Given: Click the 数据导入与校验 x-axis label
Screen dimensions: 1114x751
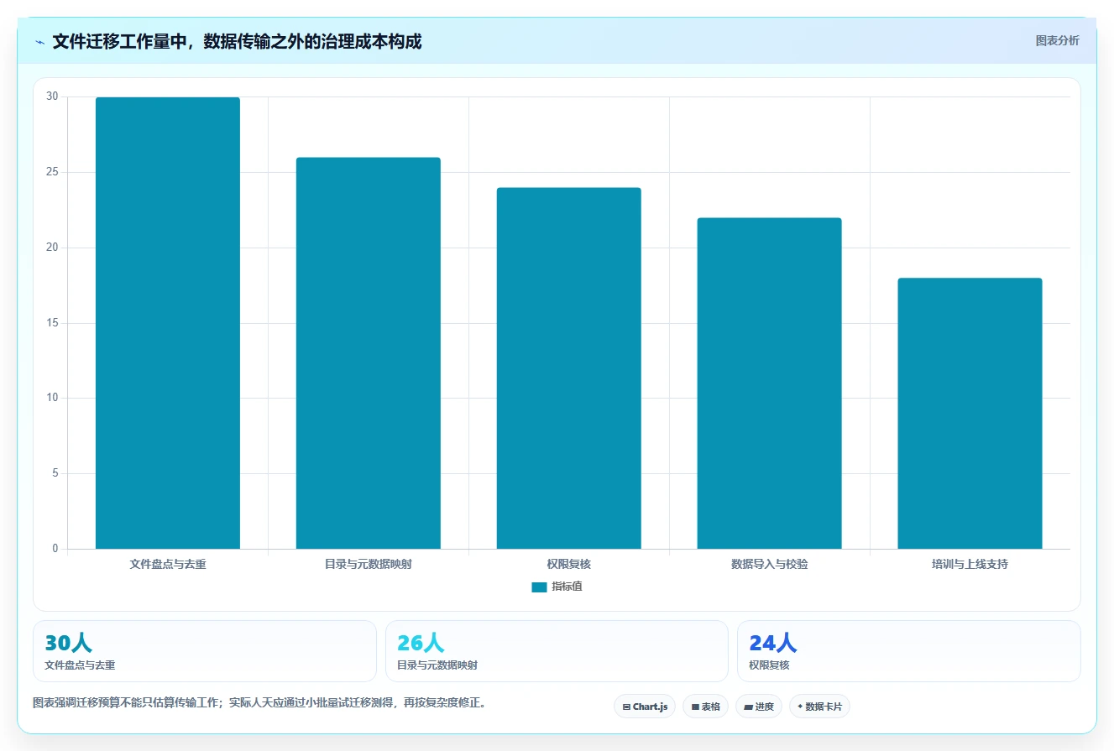Looking at the screenshot, I should (769, 565).
